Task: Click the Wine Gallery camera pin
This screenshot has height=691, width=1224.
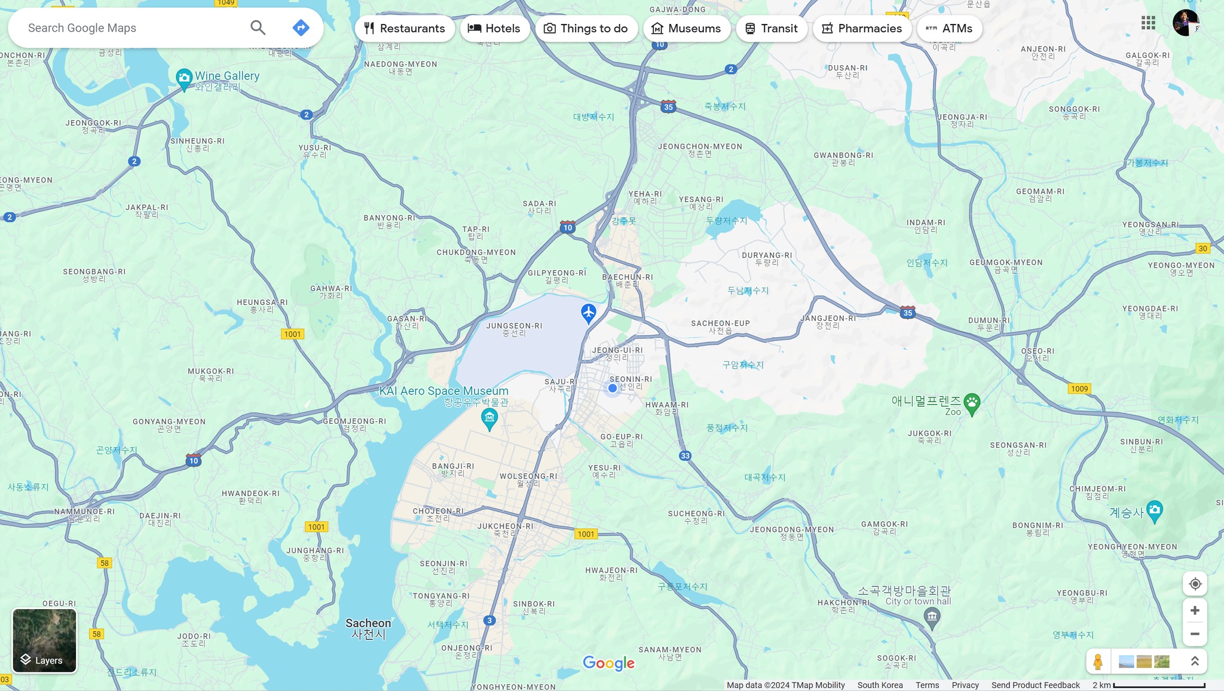Action: (x=184, y=78)
